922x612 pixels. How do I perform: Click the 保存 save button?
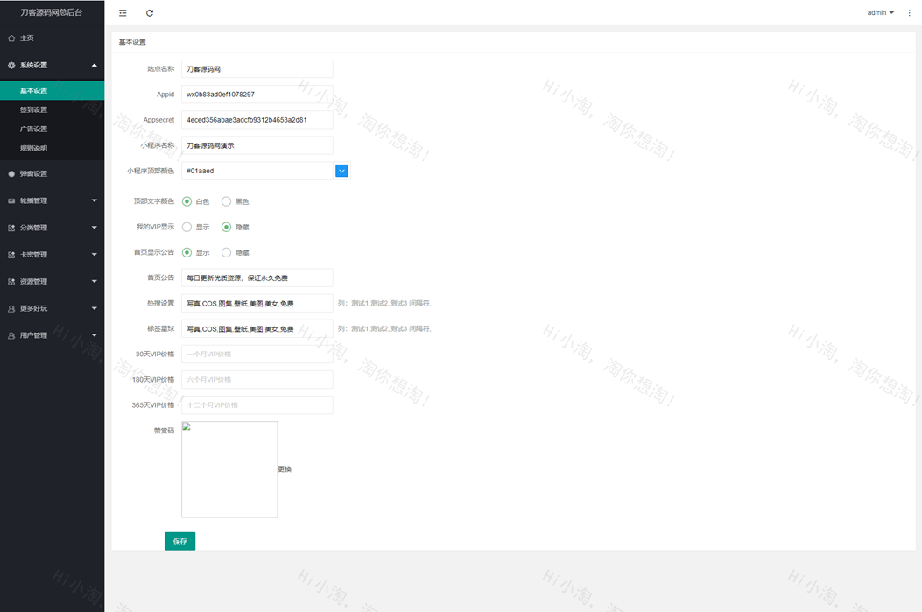pos(179,542)
